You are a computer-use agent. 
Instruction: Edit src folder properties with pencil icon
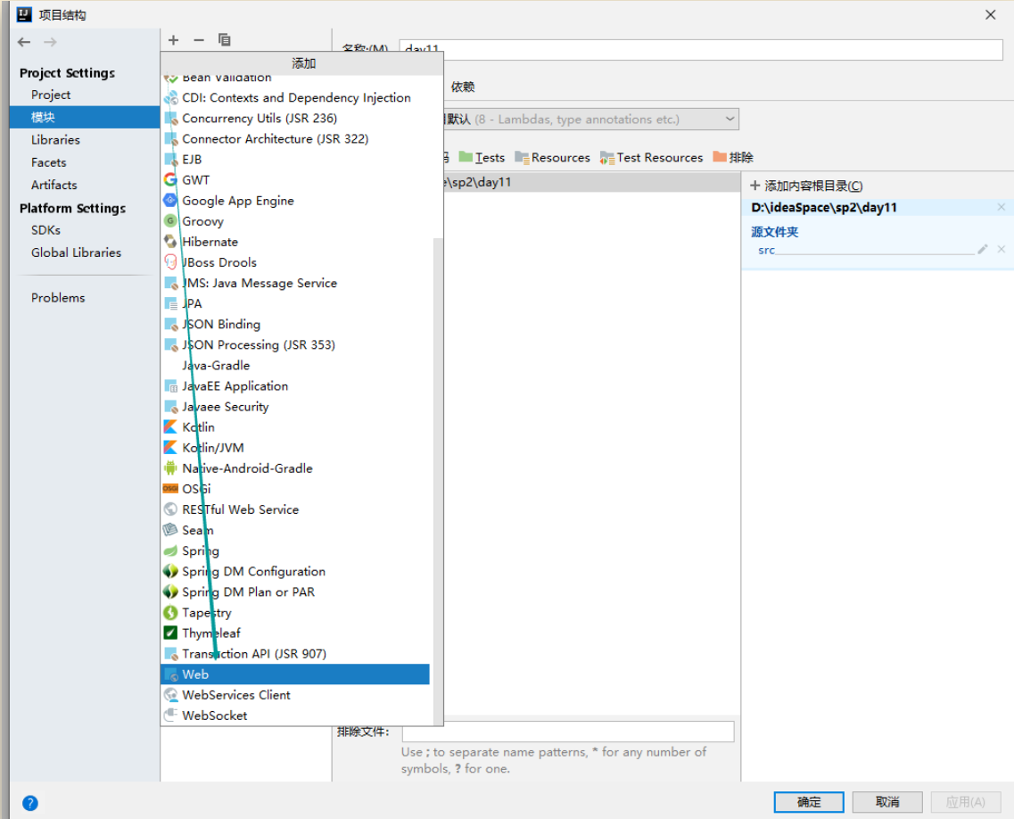(x=982, y=249)
